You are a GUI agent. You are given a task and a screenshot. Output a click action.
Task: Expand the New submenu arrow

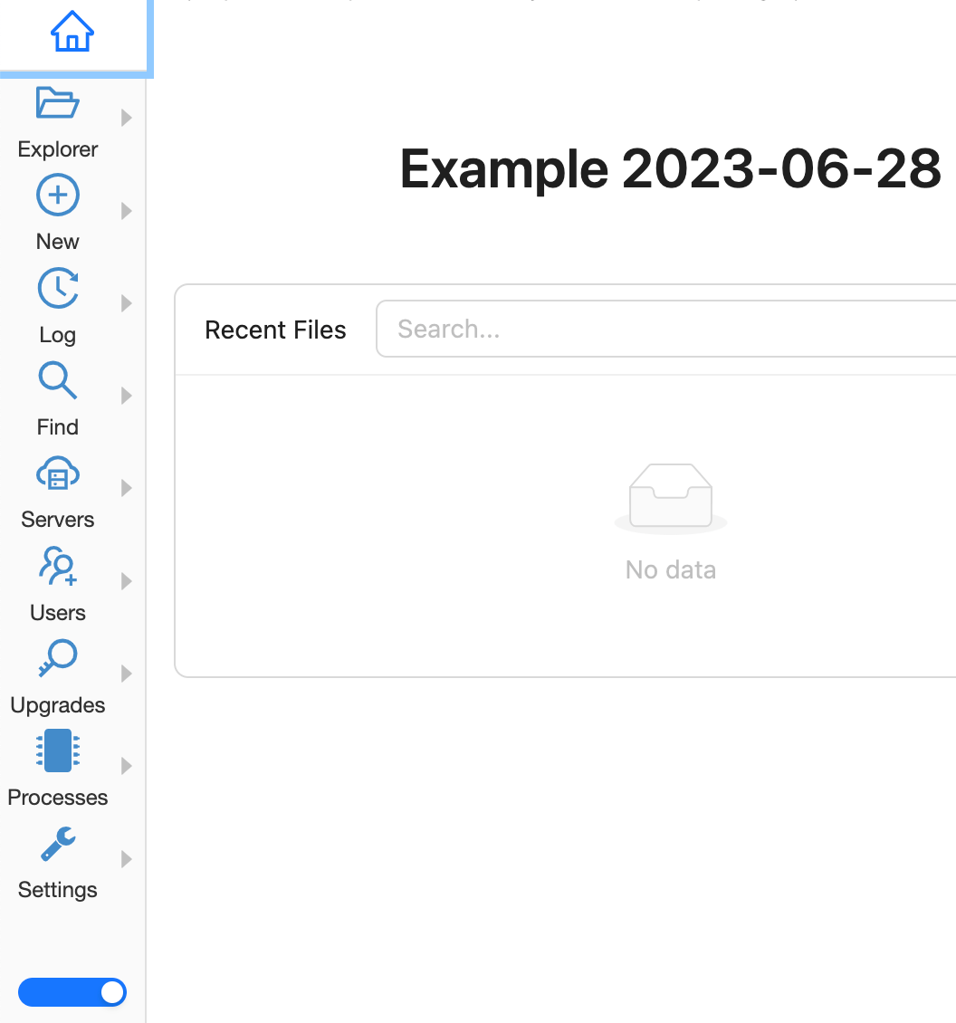point(127,211)
